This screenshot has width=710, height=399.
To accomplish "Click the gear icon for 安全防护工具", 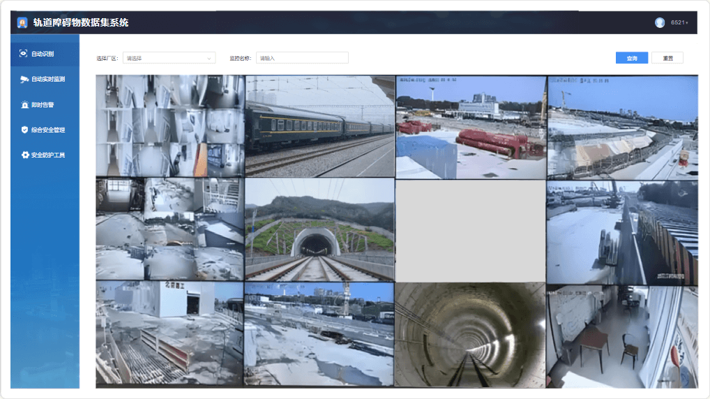I will coord(24,155).
